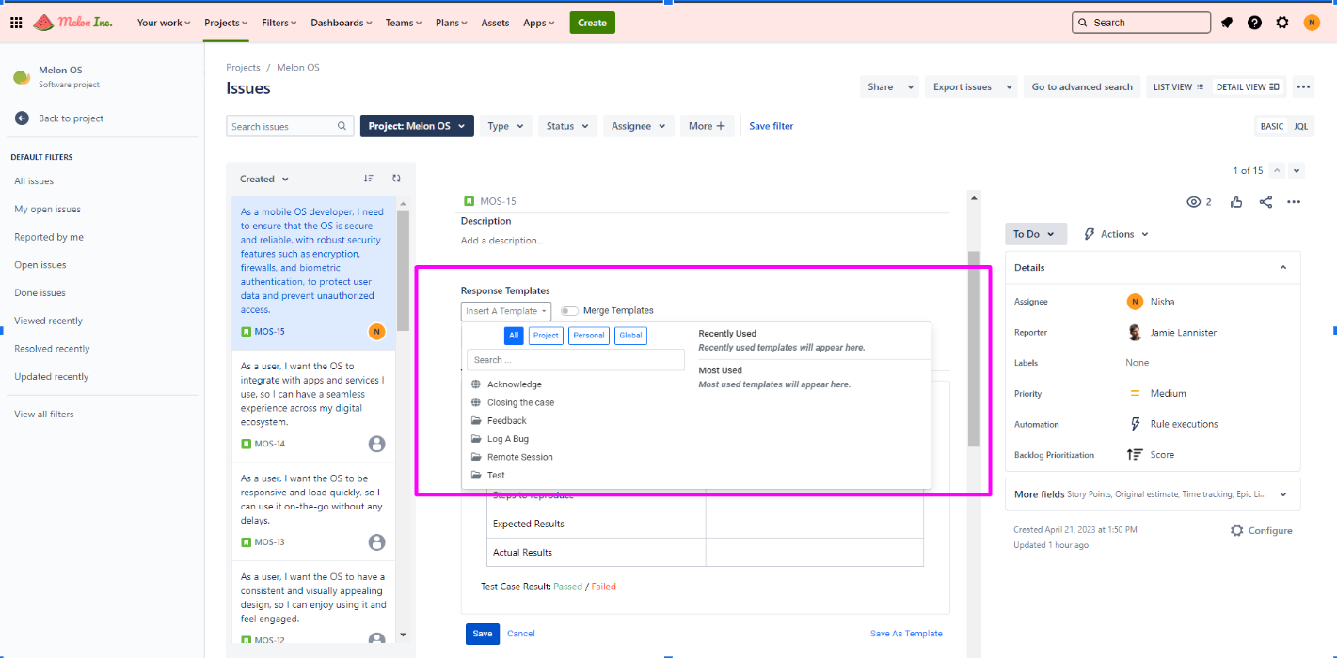Screen dimensions: 1337x658
Task: Expand the To Do status dropdown
Action: point(1035,234)
